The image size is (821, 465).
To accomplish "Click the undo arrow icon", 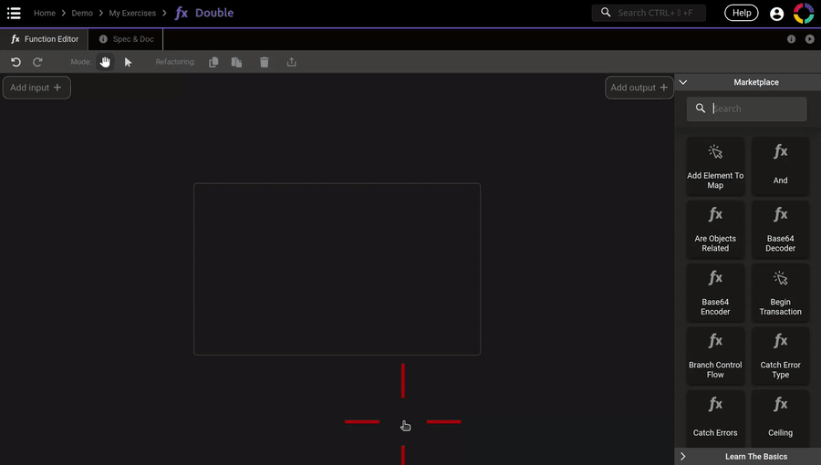I will tap(16, 62).
